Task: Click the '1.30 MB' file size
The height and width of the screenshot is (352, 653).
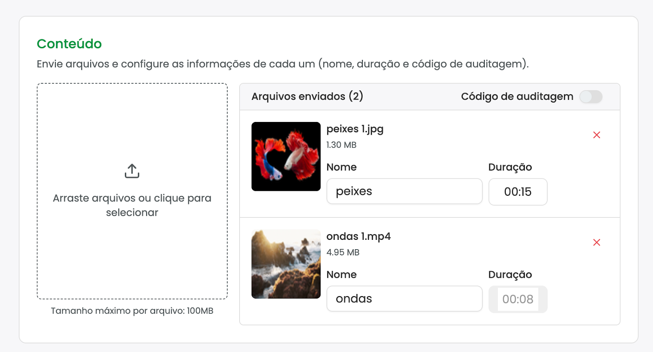Action: [341, 145]
